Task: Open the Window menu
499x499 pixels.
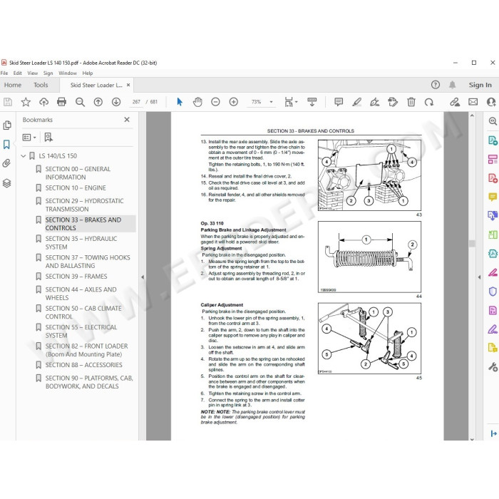Action: tap(68, 73)
